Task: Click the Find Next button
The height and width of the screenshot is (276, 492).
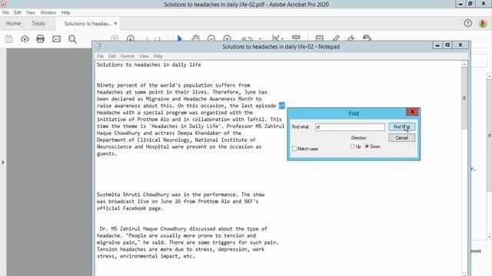Action: click(x=401, y=127)
